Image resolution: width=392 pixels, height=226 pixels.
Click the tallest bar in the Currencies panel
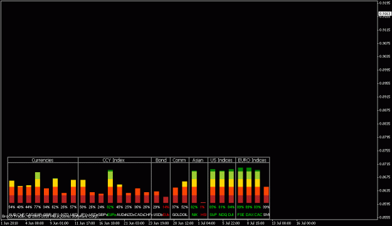tap(38, 187)
